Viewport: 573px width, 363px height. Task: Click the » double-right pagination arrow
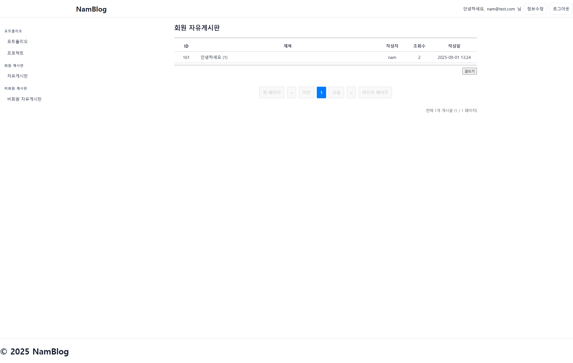pyautogui.click(x=351, y=92)
